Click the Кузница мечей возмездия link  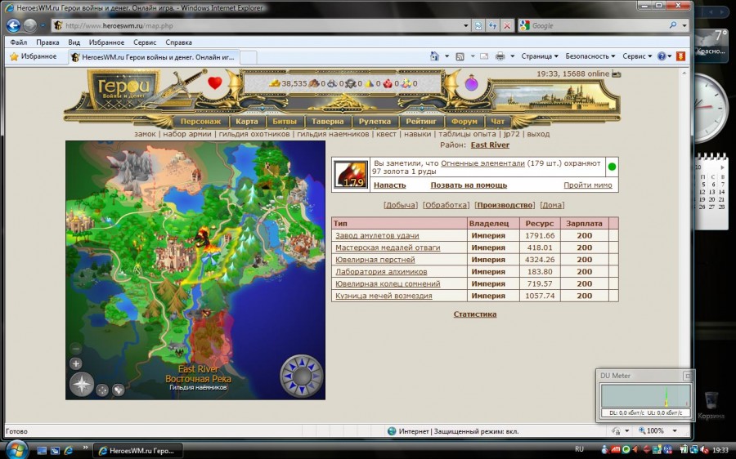click(x=384, y=296)
